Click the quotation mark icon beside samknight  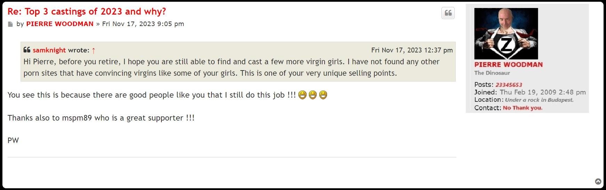point(27,50)
